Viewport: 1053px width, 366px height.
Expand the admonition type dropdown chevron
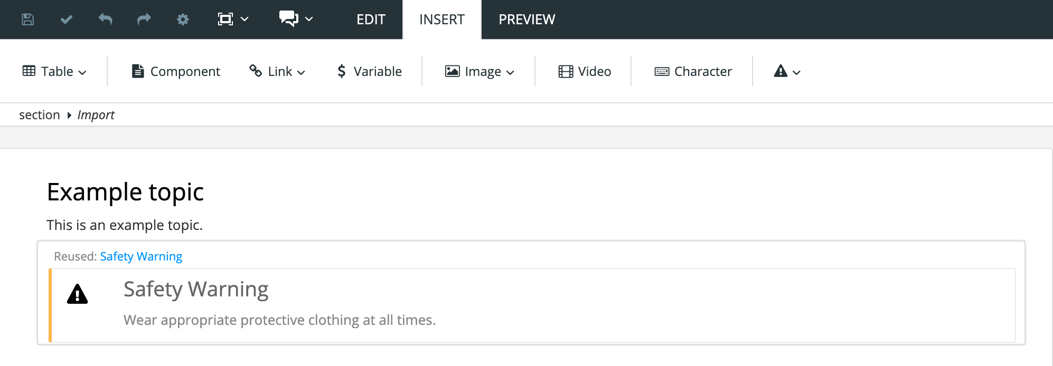[797, 73]
